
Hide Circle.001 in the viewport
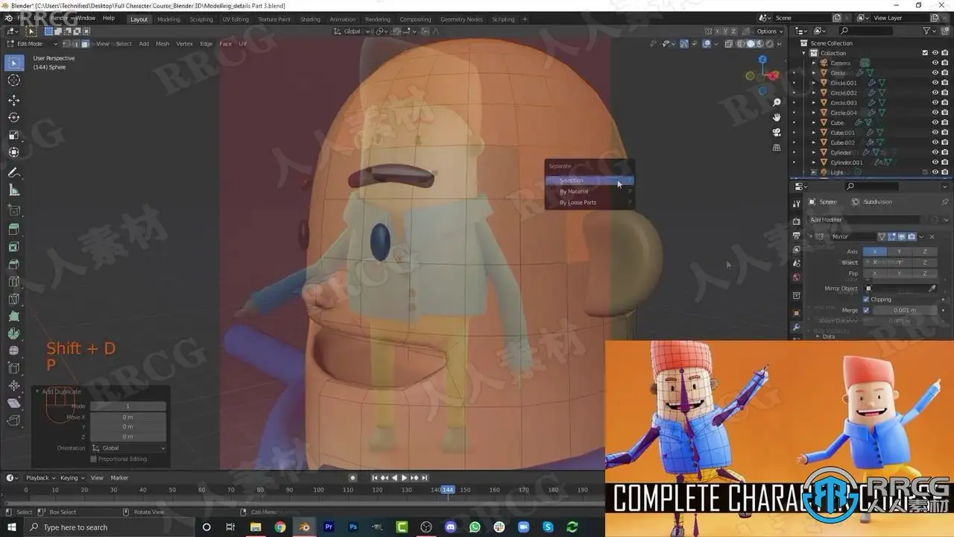tap(935, 83)
